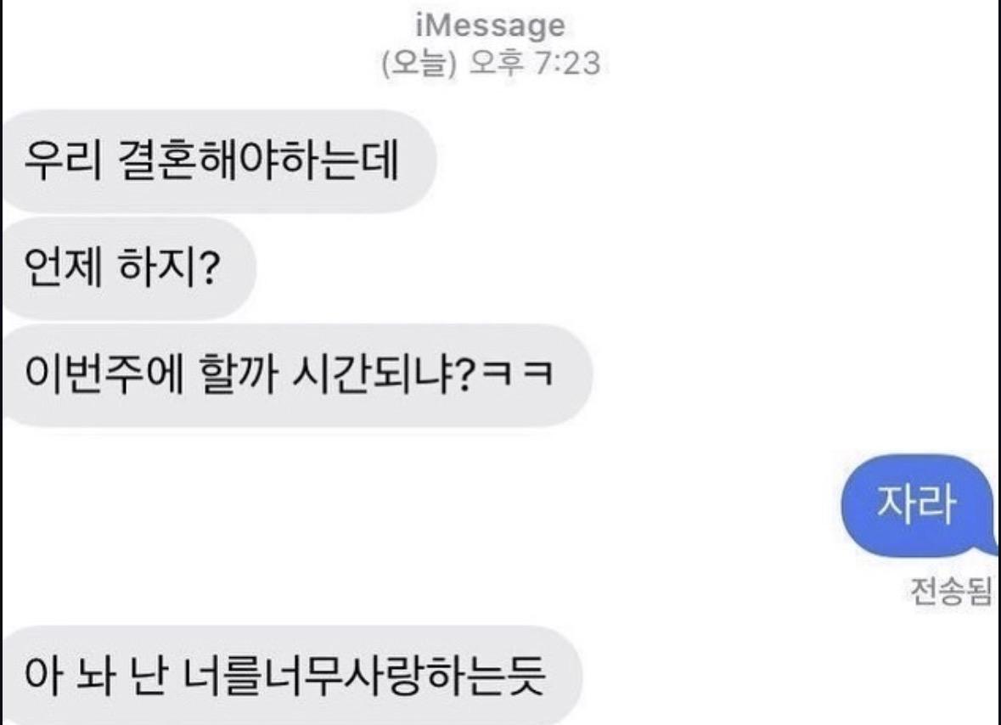Click the word 우리 in first bubble
Image resolution: width=1001 pixels, height=725 pixels.
[x=63, y=160]
